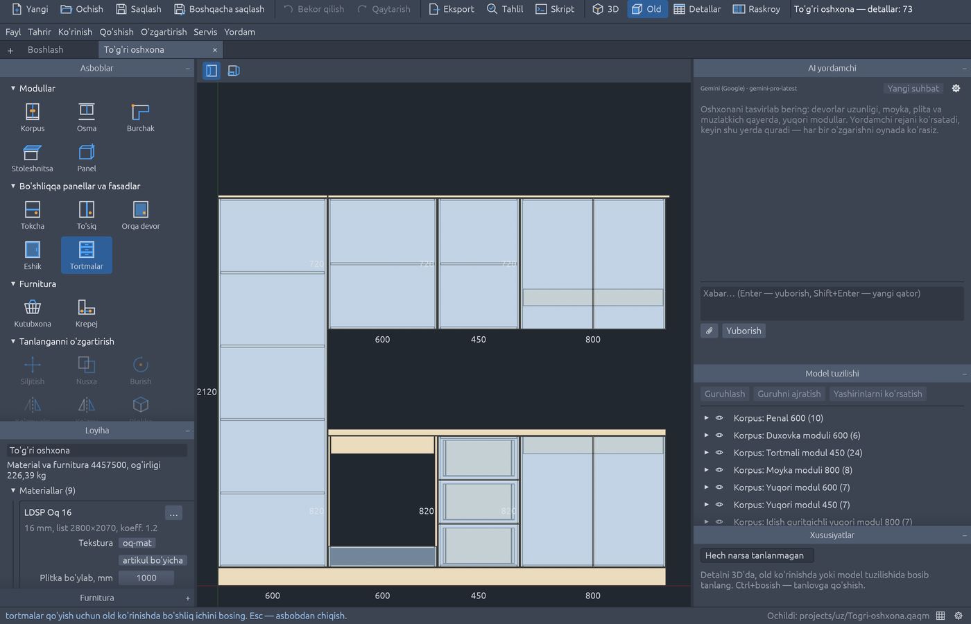Switch to the Boshlash tab

click(46, 50)
